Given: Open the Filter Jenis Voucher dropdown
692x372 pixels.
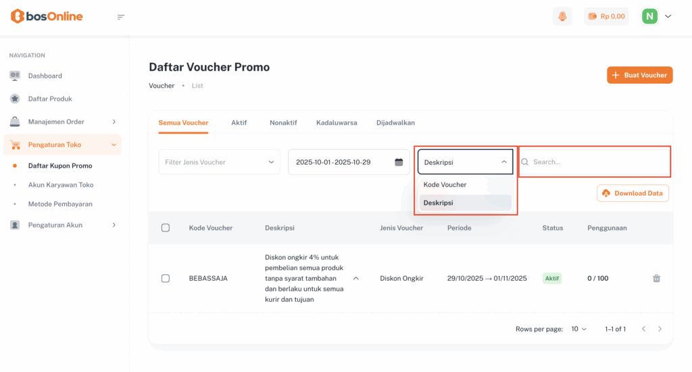Looking at the screenshot, I should pos(219,162).
